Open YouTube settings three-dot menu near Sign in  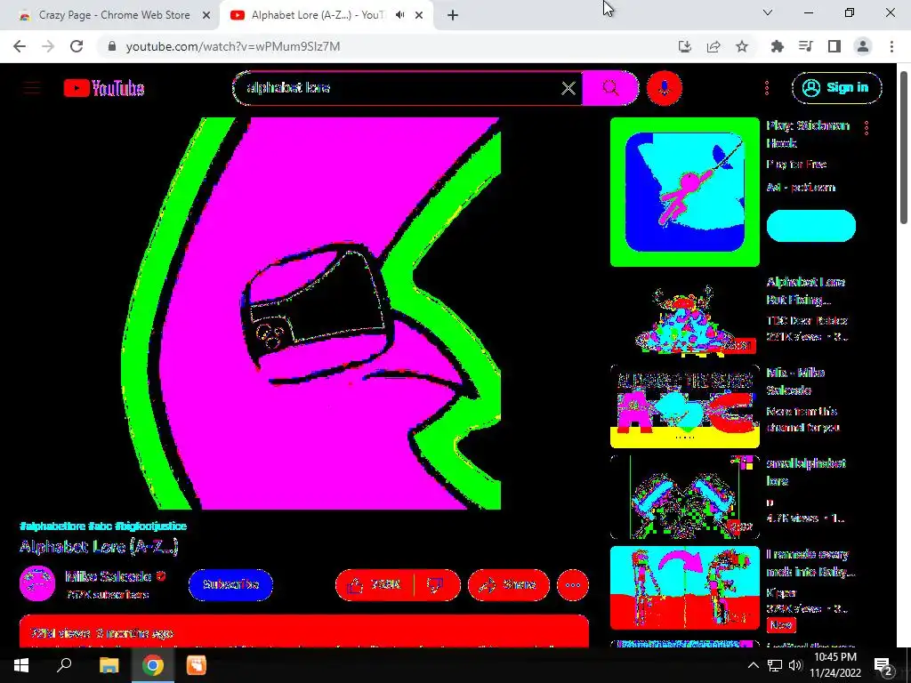pyautogui.click(x=767, y=88)
